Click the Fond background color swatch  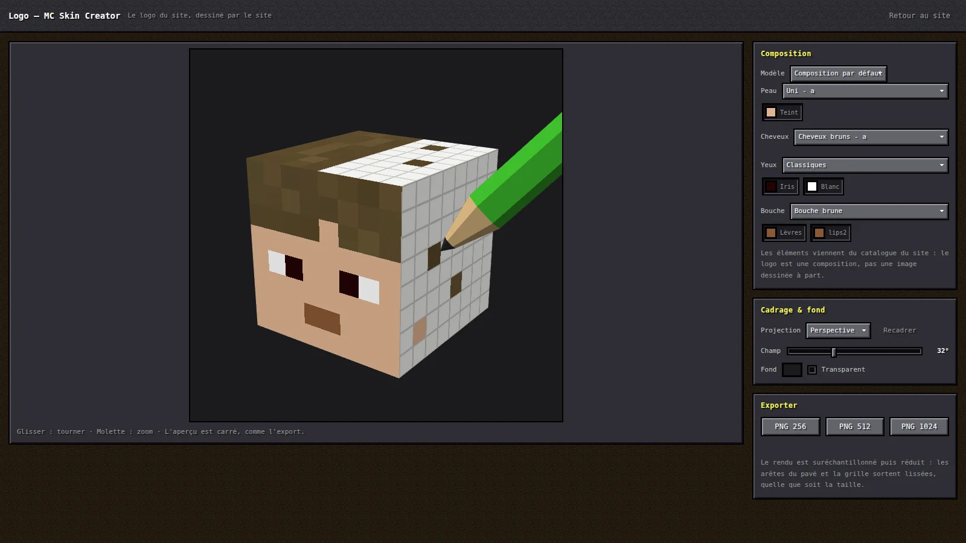point(792,370)
